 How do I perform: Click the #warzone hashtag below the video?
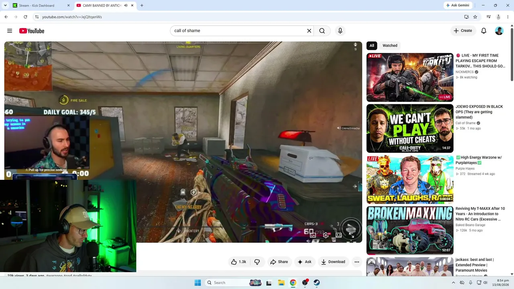54,276
